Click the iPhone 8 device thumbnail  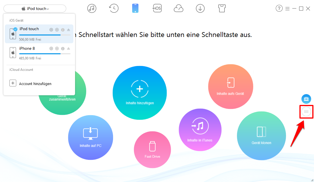[13, 53]
